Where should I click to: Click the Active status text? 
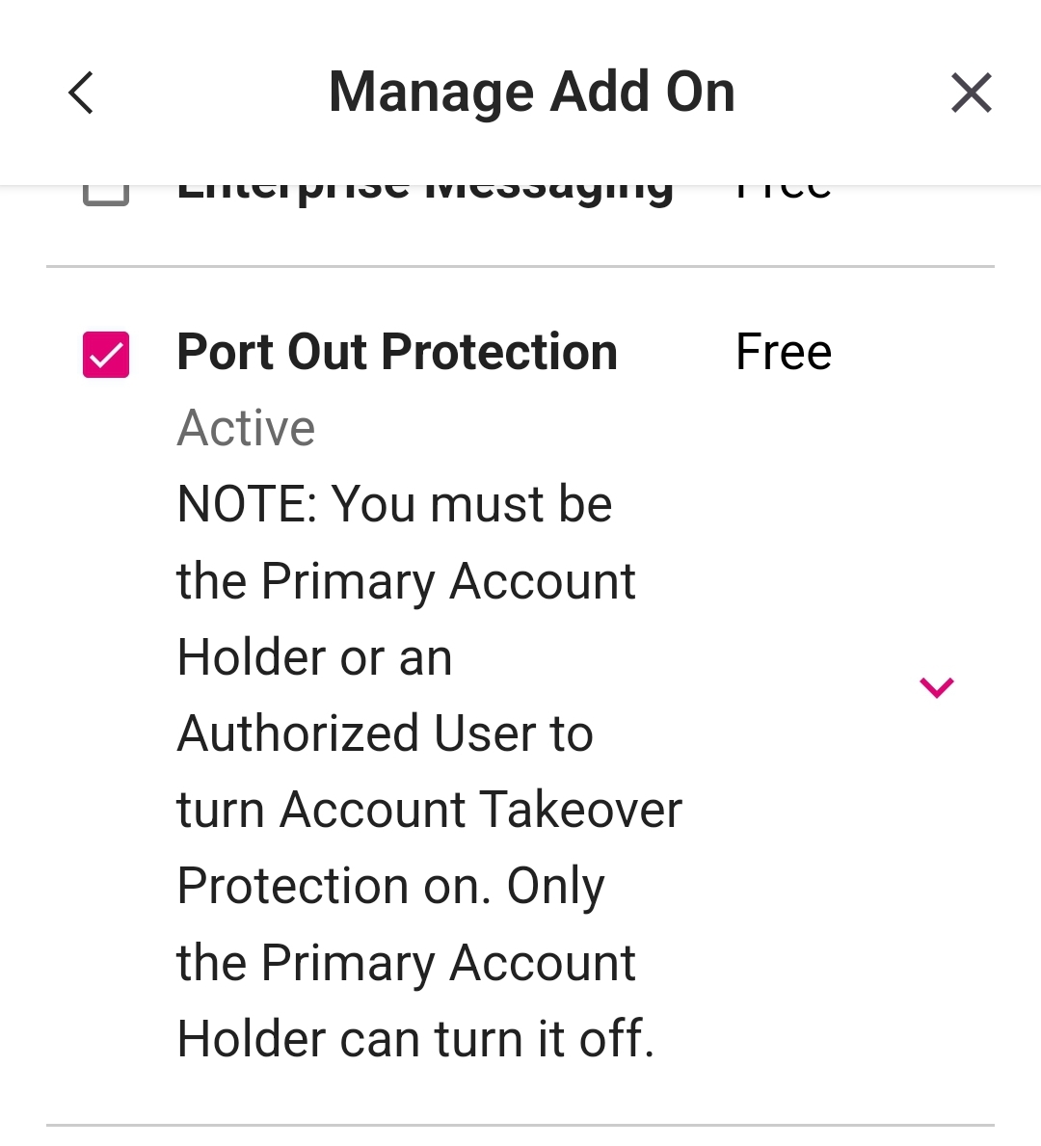point(246,427)
